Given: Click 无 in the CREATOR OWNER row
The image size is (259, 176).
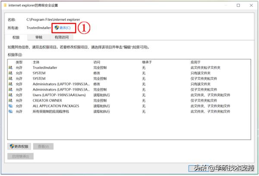Looking at the screenshot, I should 144,101.
